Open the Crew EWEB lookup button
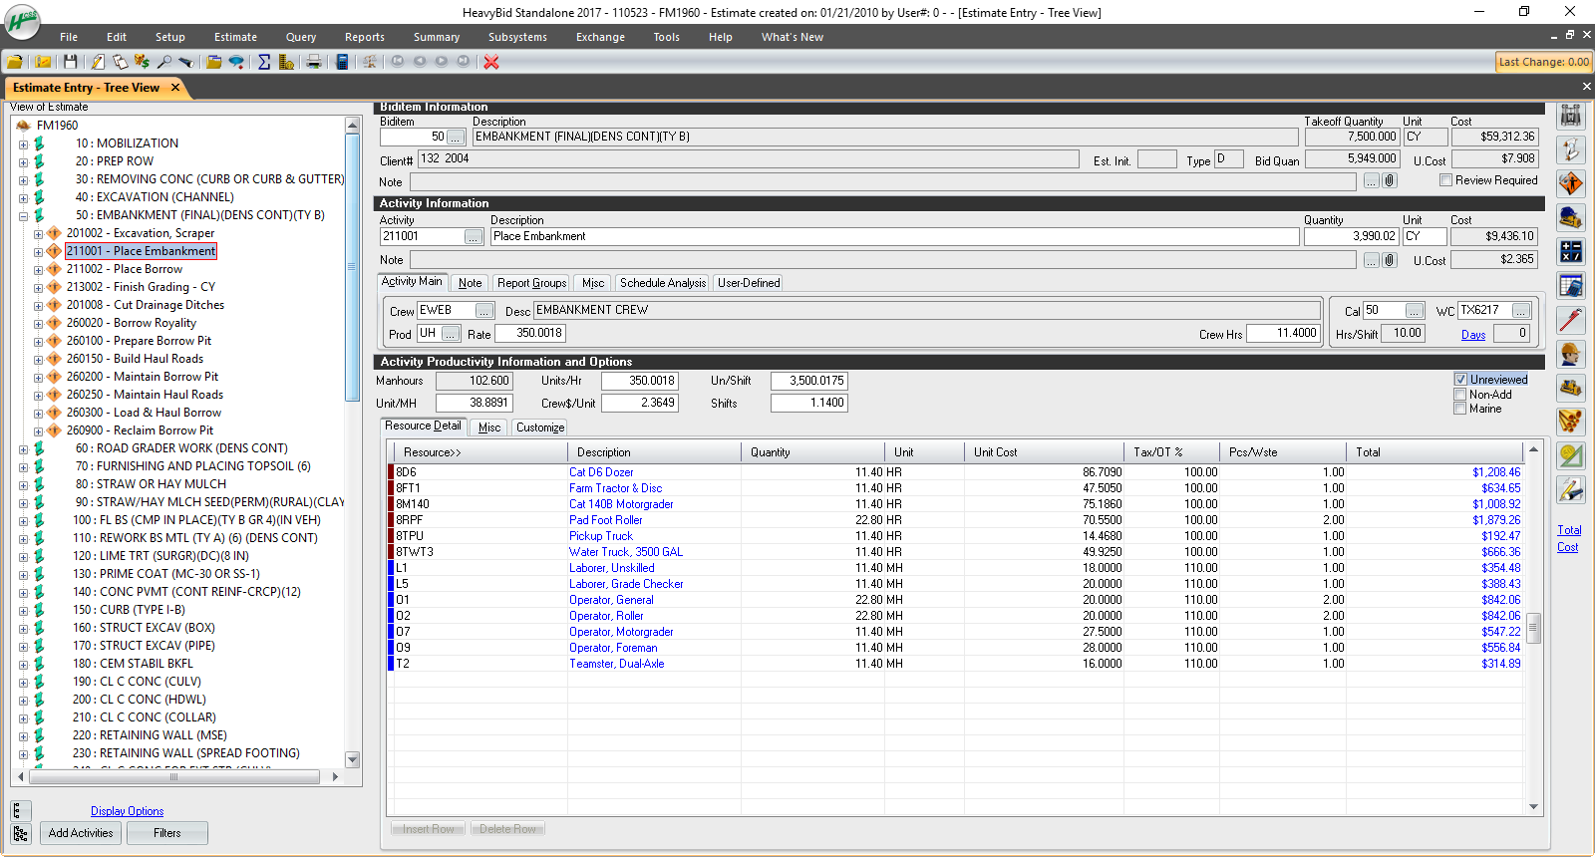The image size is (1595, 857). [484, 311]
